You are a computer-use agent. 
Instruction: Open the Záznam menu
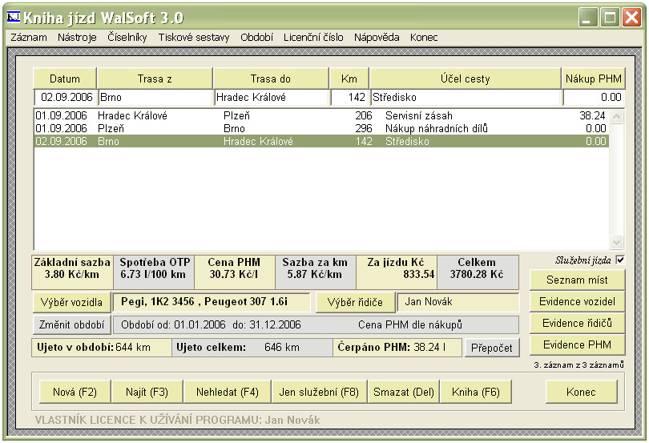[29, 38]
